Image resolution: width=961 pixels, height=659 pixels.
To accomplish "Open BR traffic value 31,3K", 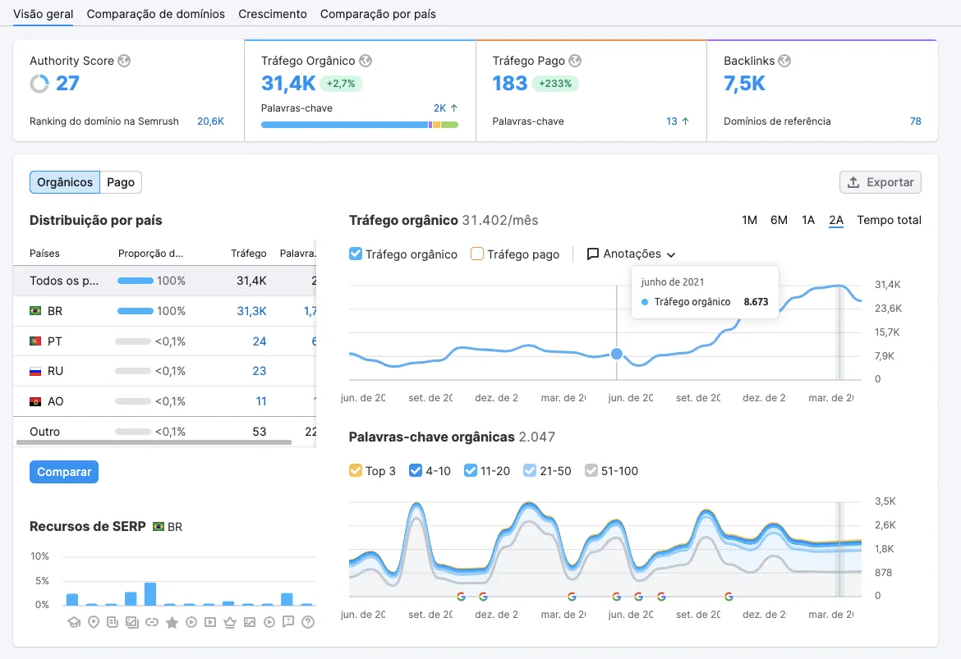I will click(252, 311).
